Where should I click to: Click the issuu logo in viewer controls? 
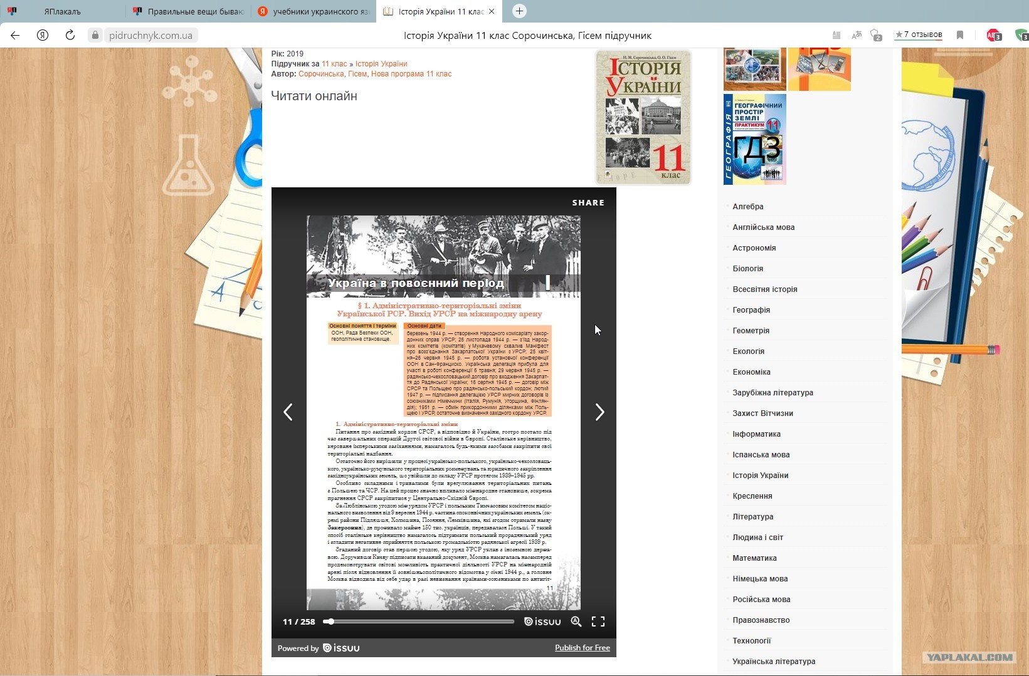(x=542, y=621)
